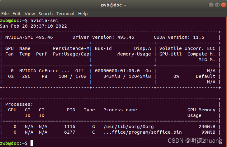Click the GPU Memory Usage header
This screenshot has width=227, height=147.
click(x=201, y=113)
